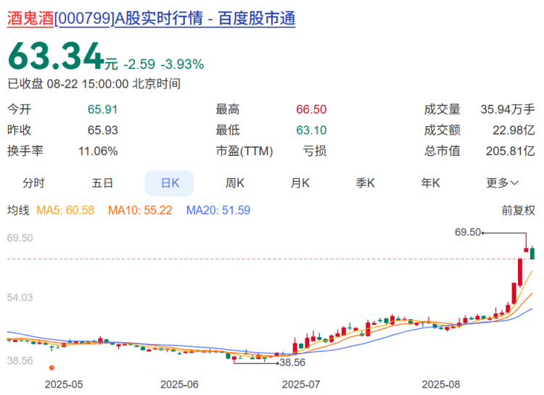Click the 成交量 value 35.94万手
Viewport: 544px width, 395px height.
click(x=508, y=109)
